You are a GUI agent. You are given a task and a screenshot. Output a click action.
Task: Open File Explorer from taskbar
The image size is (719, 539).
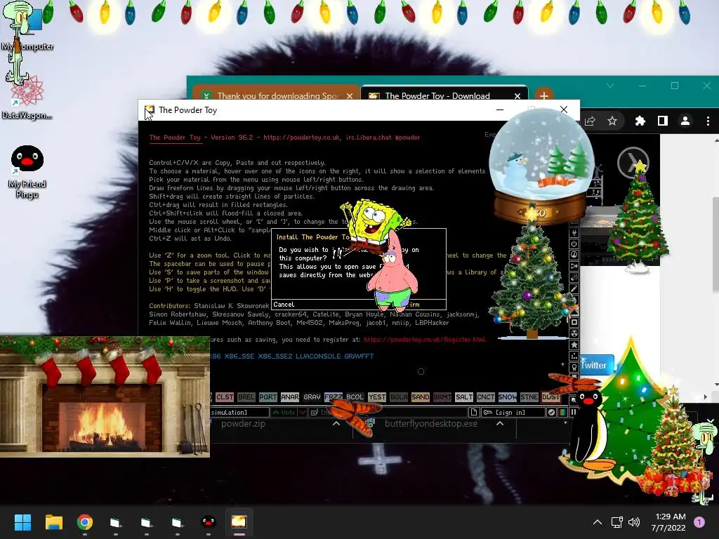53,522
